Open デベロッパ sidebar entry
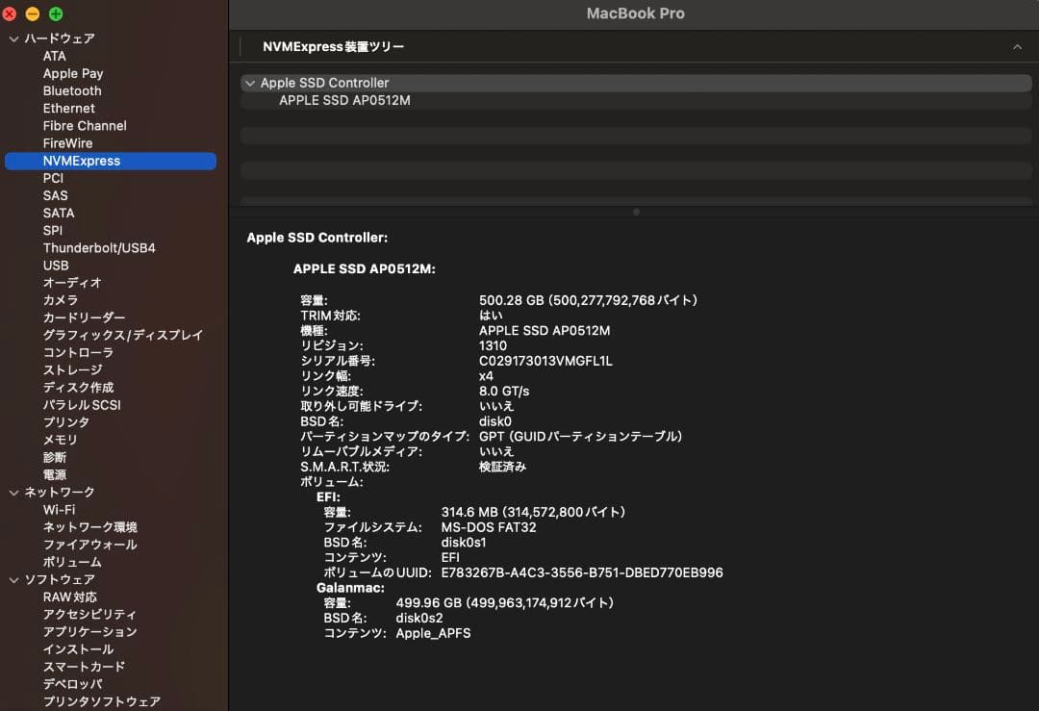 tap(73, 684)
